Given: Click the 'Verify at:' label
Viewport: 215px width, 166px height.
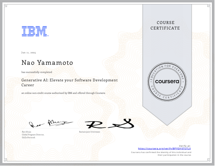Looking at the screenshot, I should click(x=185, y=146).
